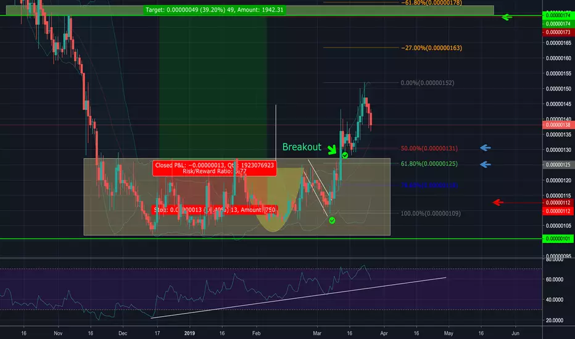Click the 40.0000 RSI scale value
575x339 pixels.
(555, 300)
